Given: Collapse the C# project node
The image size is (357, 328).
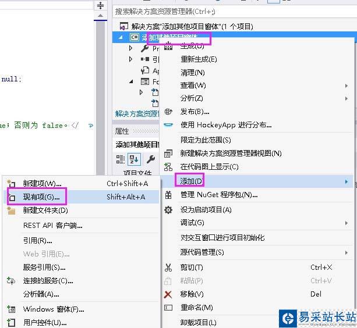Looking at the screenshot, I should click(121, 37).
